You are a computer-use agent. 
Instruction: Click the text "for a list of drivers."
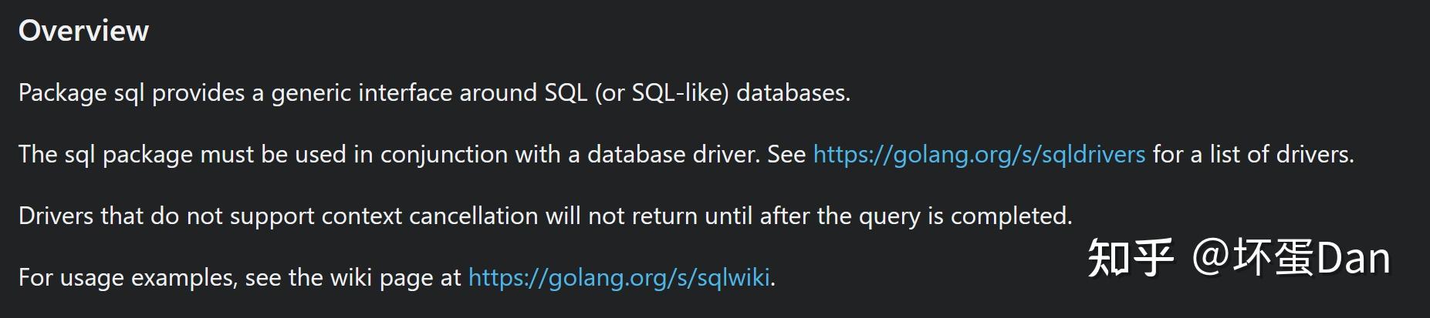coord(1253,155)
